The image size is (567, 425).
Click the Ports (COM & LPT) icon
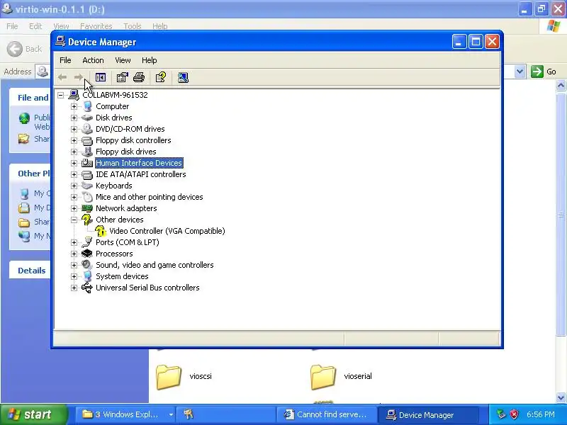(x=87, y=242)
